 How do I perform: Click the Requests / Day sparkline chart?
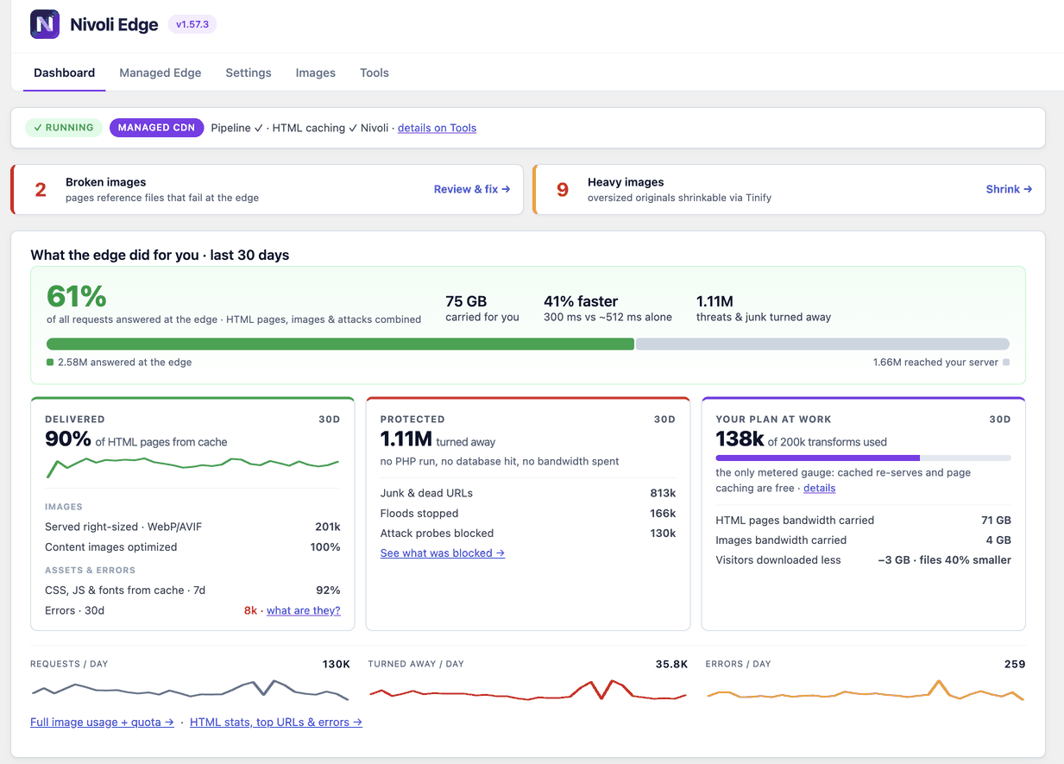(191, 690)
